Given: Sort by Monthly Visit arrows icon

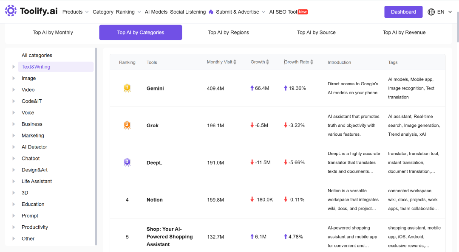Looking at the screenshot, I should tap(235, 62).
